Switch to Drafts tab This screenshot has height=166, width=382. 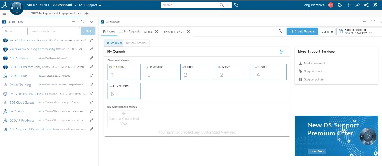(x=148, y=31)
